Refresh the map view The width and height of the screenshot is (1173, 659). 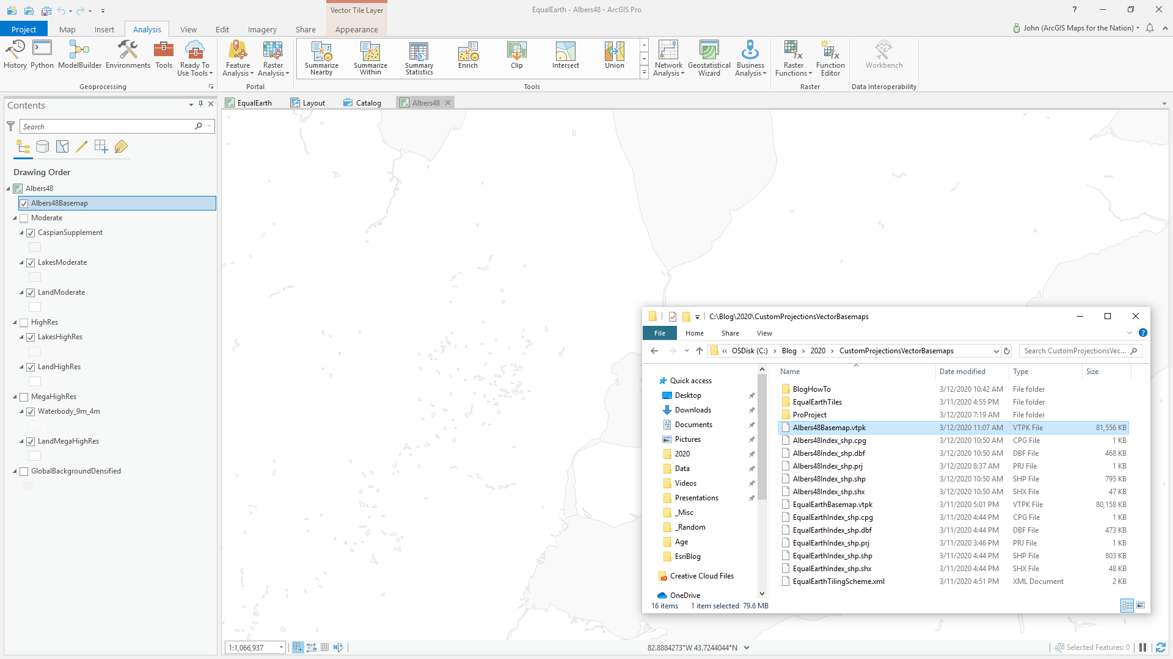1161,647
